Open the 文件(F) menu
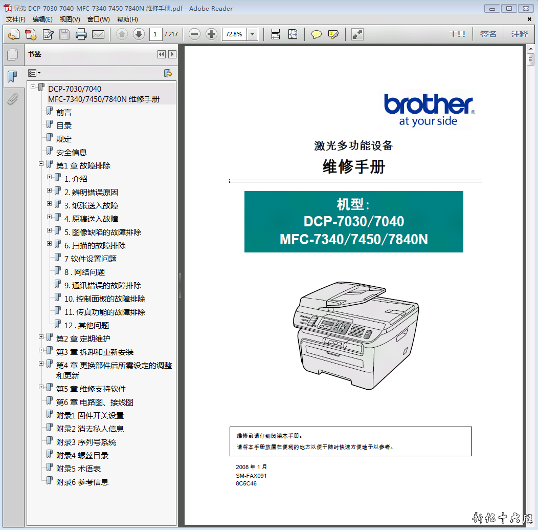Image resolution: width=538 pixels, height=530 pixels. point(16,19)
